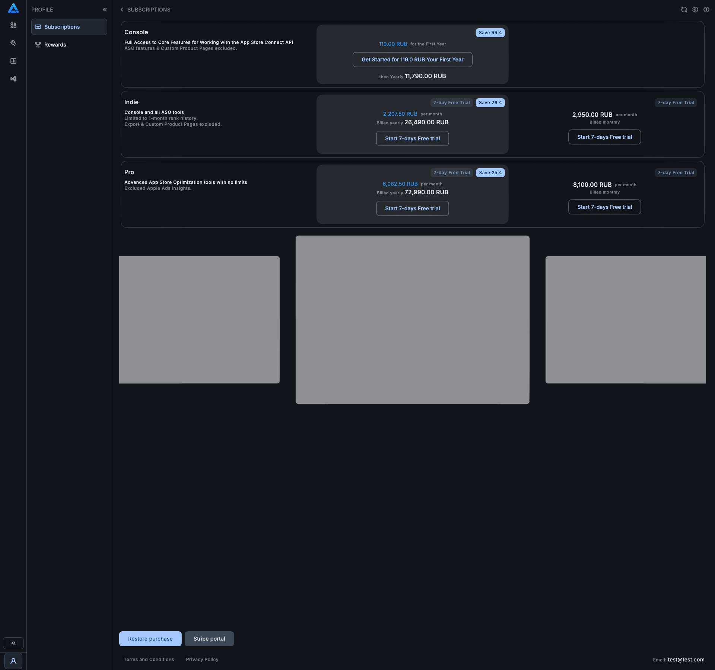Open the Stripe portal
Viewport: 715px width, 670px height.
point(209,639)
